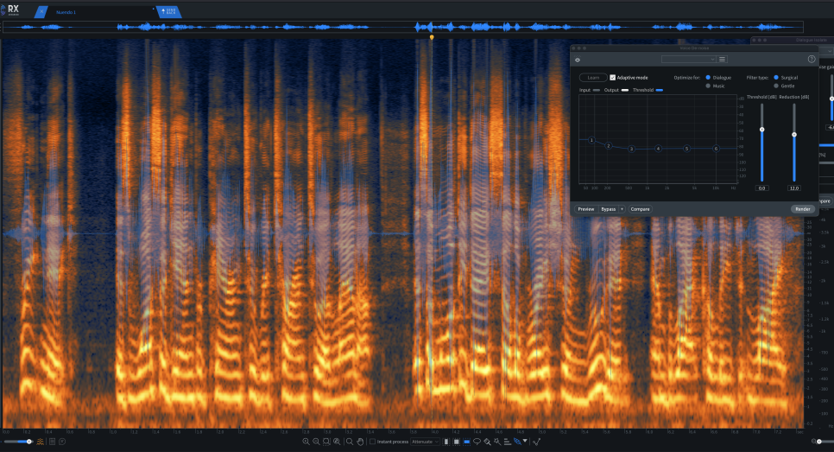Open Voice De-noise help question mark
834x452 pixels.
(x=812, y=59)
